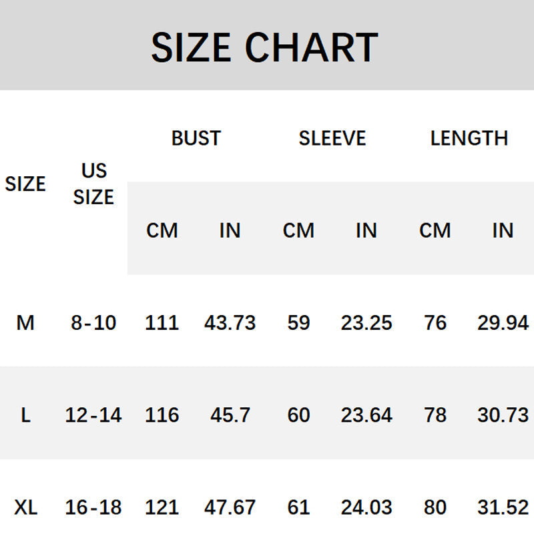Click length value 80 cm
The width and height of the screenshot is (534, 534).
(x=435, y=507)
